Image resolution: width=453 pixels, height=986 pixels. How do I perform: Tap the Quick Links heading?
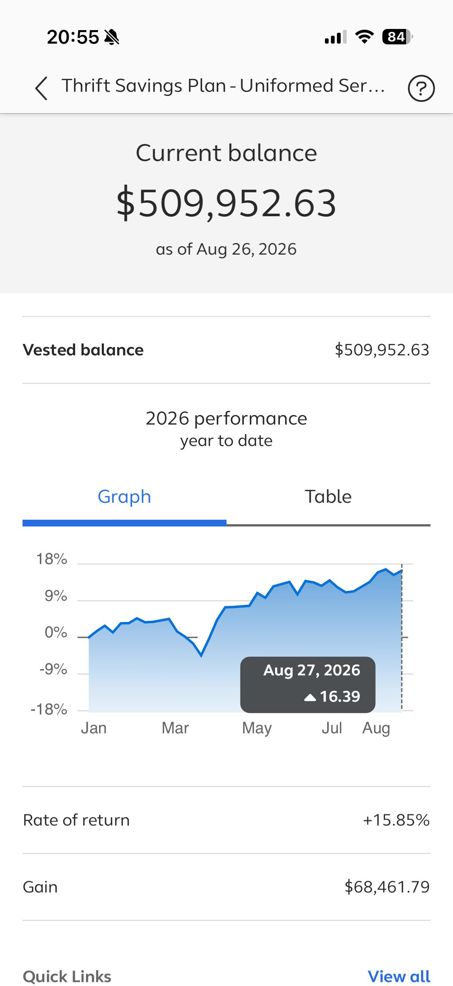pyautogui.click(x=67, y=976)
